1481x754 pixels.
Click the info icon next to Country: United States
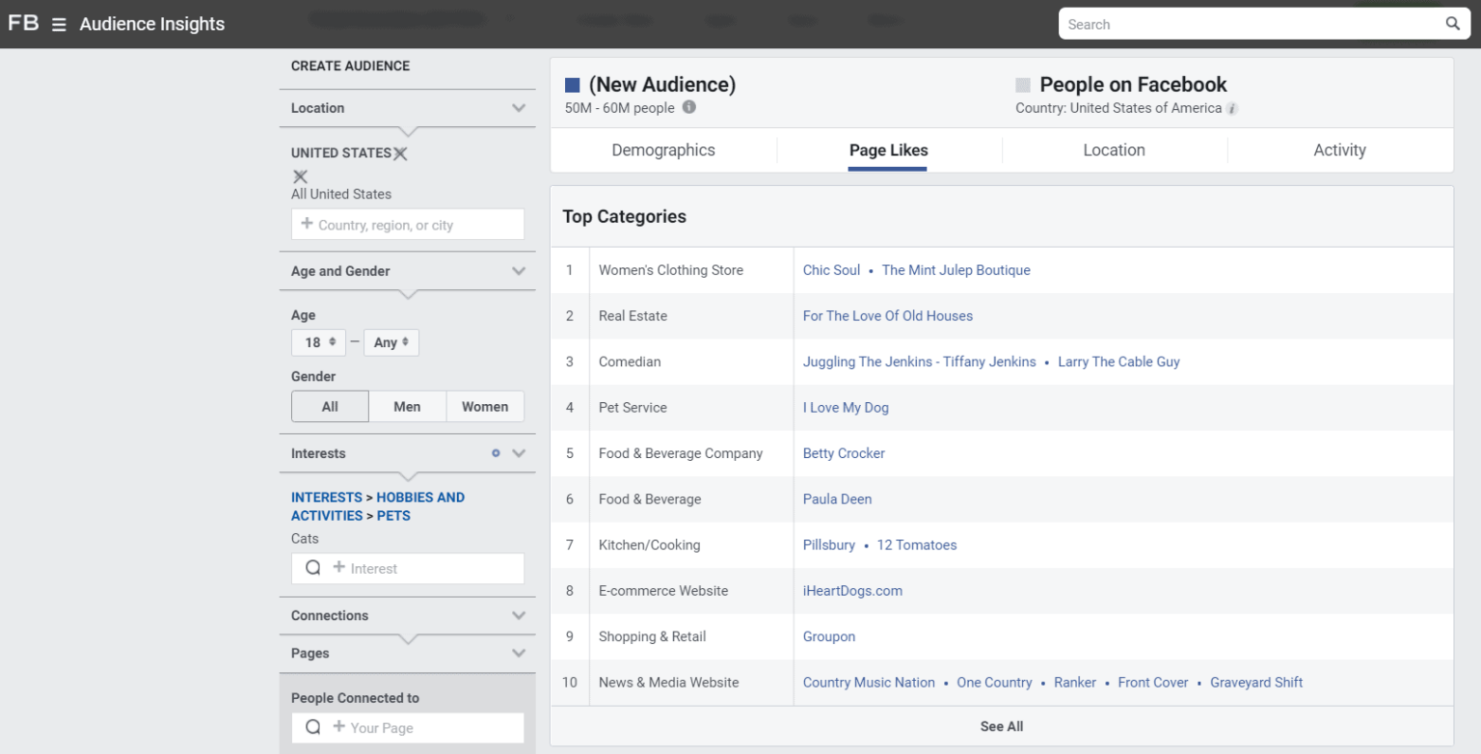[x=1232, y=109]
